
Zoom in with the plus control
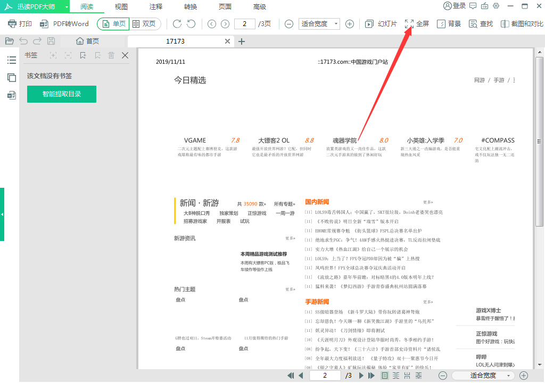[x=350, y=24]
